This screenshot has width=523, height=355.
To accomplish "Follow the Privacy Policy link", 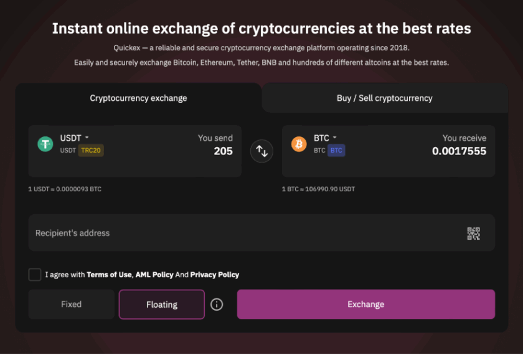I will (214, 275).
